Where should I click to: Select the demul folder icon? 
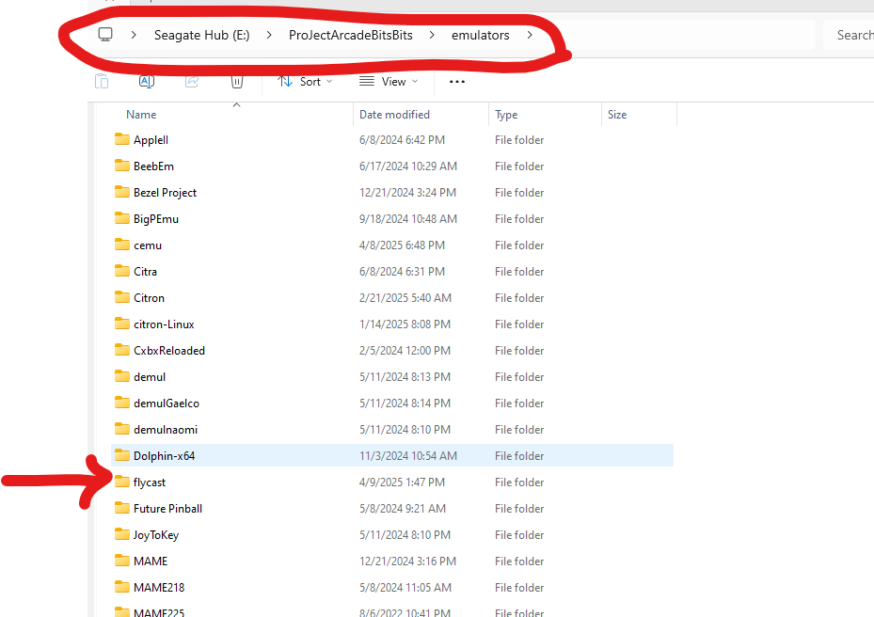[122, 375]
